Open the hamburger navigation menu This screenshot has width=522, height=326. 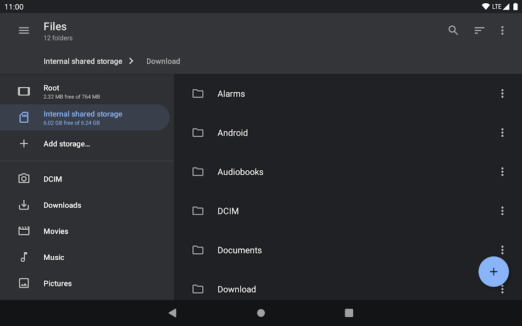pyautogui.click(x=24, y=31)
